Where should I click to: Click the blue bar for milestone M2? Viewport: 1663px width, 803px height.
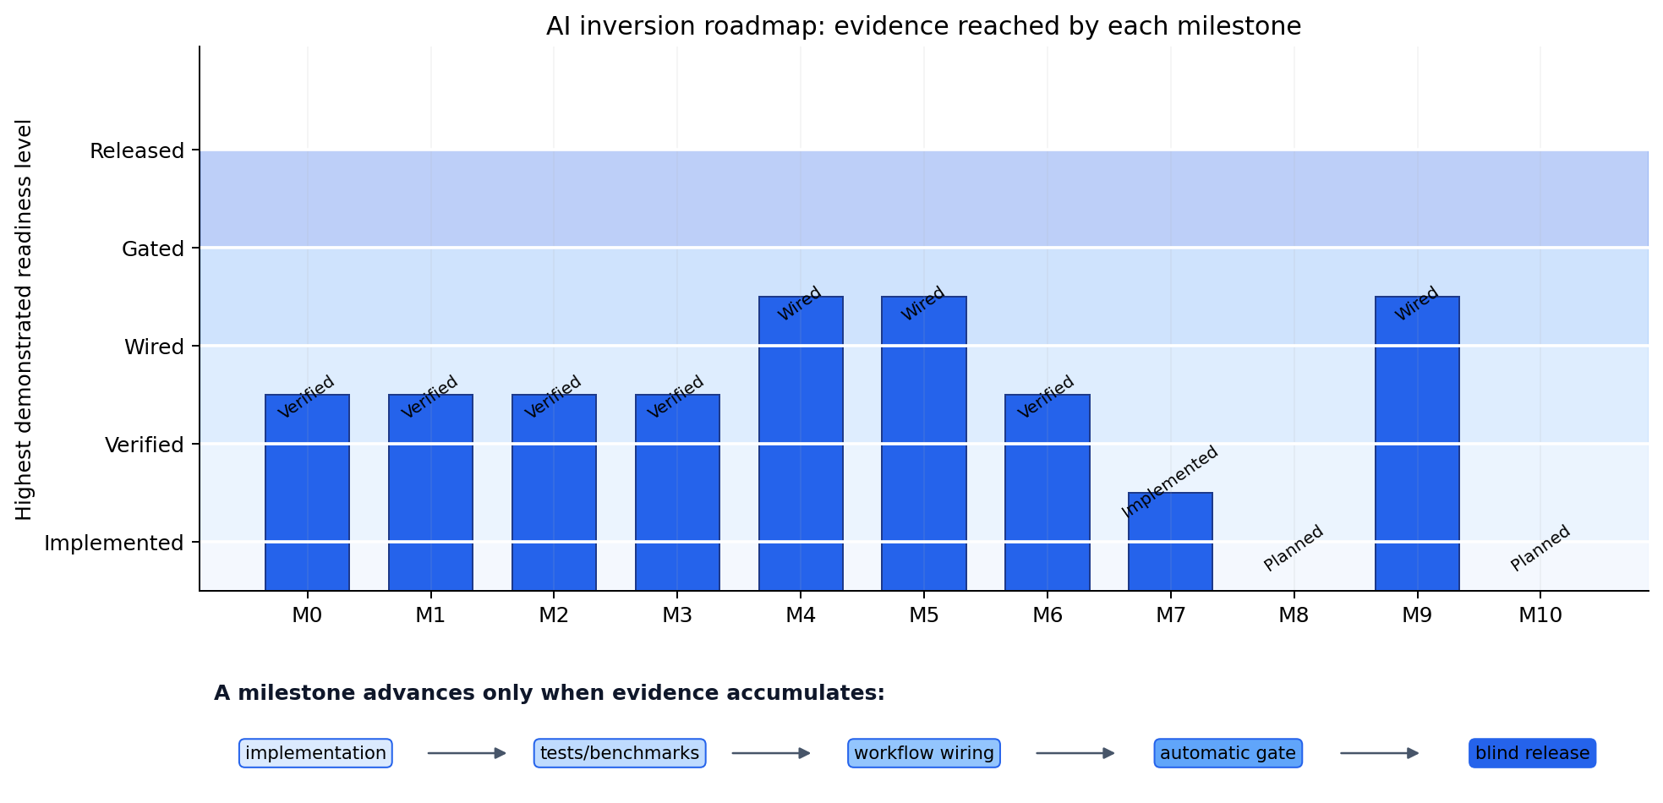tap(554, 493)
